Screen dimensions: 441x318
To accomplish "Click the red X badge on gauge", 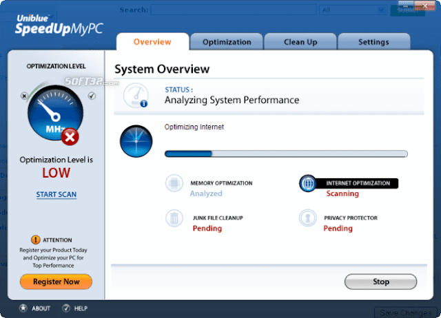I will point(70,137).
